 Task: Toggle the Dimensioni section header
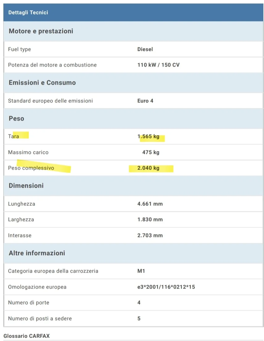point(26,186)
